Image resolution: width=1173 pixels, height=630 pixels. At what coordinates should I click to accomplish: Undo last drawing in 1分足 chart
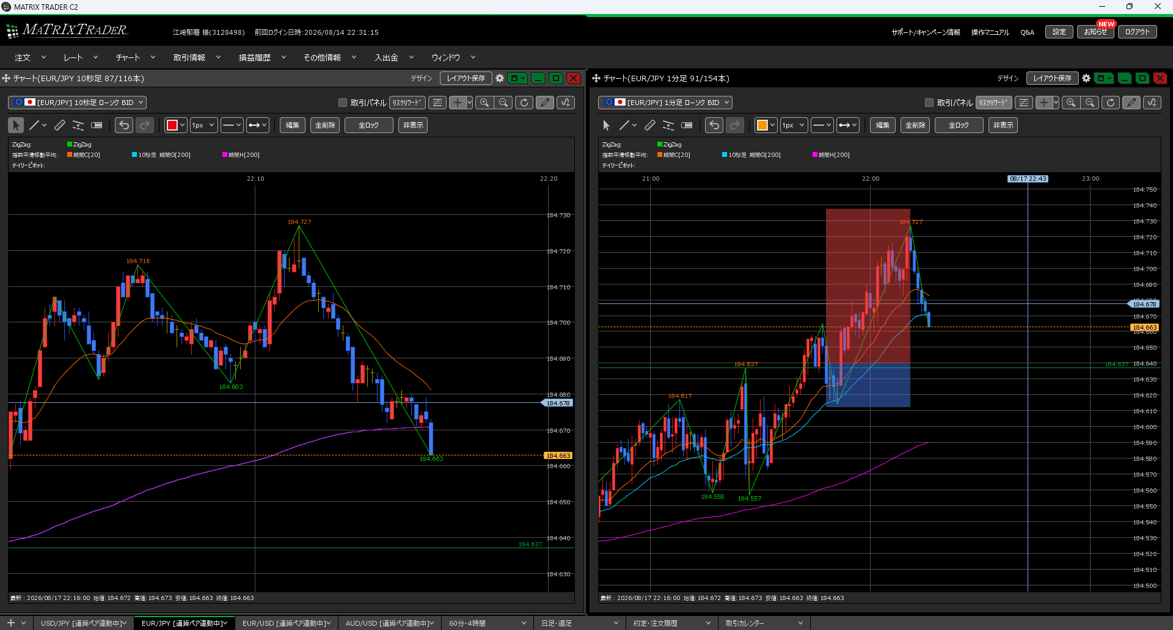[714, 125]
